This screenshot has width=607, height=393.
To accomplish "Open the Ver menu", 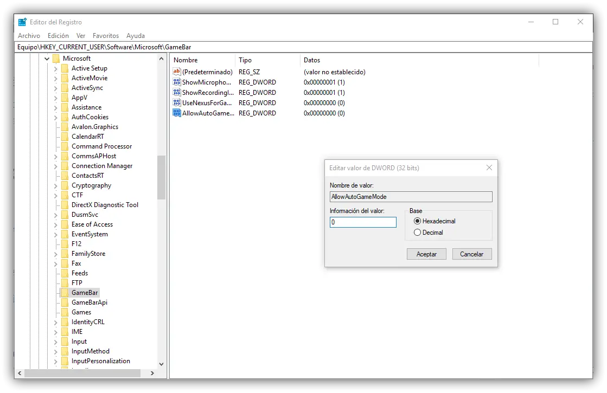I will pos(80,36).
